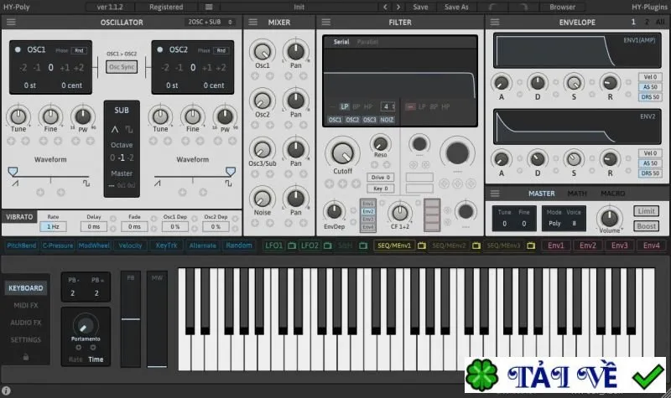Open the filter slope 4 selector
671x398 pixels.
(x=388, y=106)
